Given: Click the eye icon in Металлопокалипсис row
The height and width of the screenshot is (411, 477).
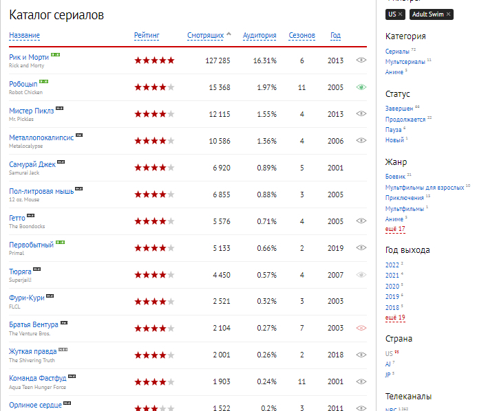Looking at the screenshot, I should [x=361, y=140].
